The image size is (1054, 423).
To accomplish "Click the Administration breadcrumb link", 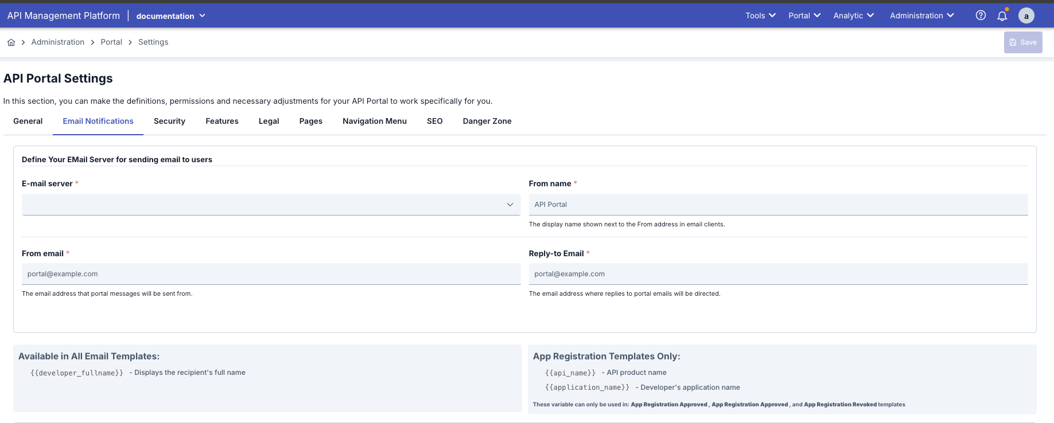I will click(58, 42).
